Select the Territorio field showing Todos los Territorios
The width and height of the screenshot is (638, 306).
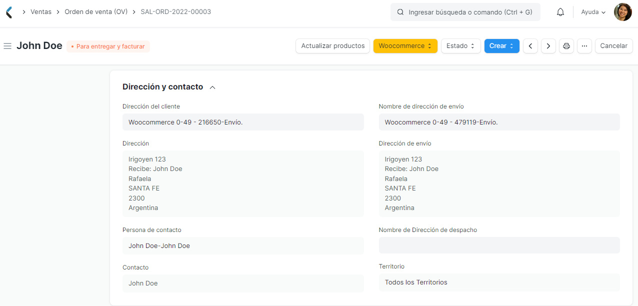pos(499,282)
